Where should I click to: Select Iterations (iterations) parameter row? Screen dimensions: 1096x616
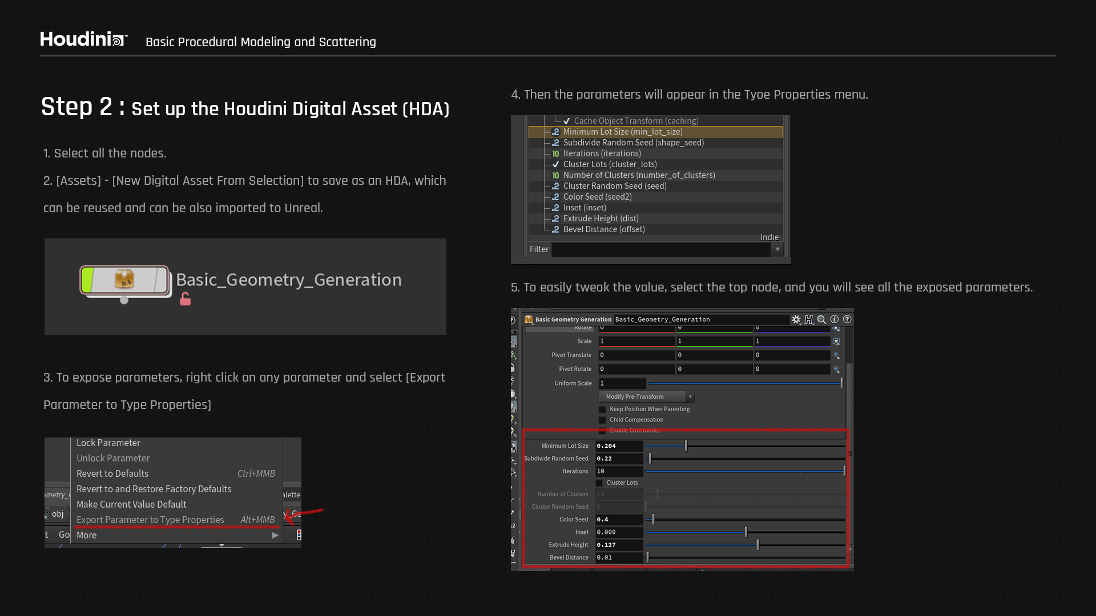coord(655,153)
